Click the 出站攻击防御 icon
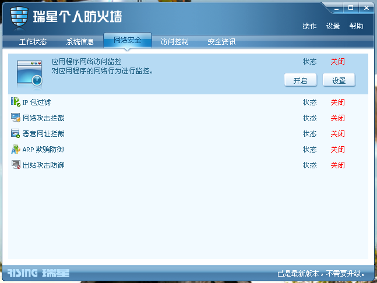The width and height of the screenshot is (377, 283). 16,165
